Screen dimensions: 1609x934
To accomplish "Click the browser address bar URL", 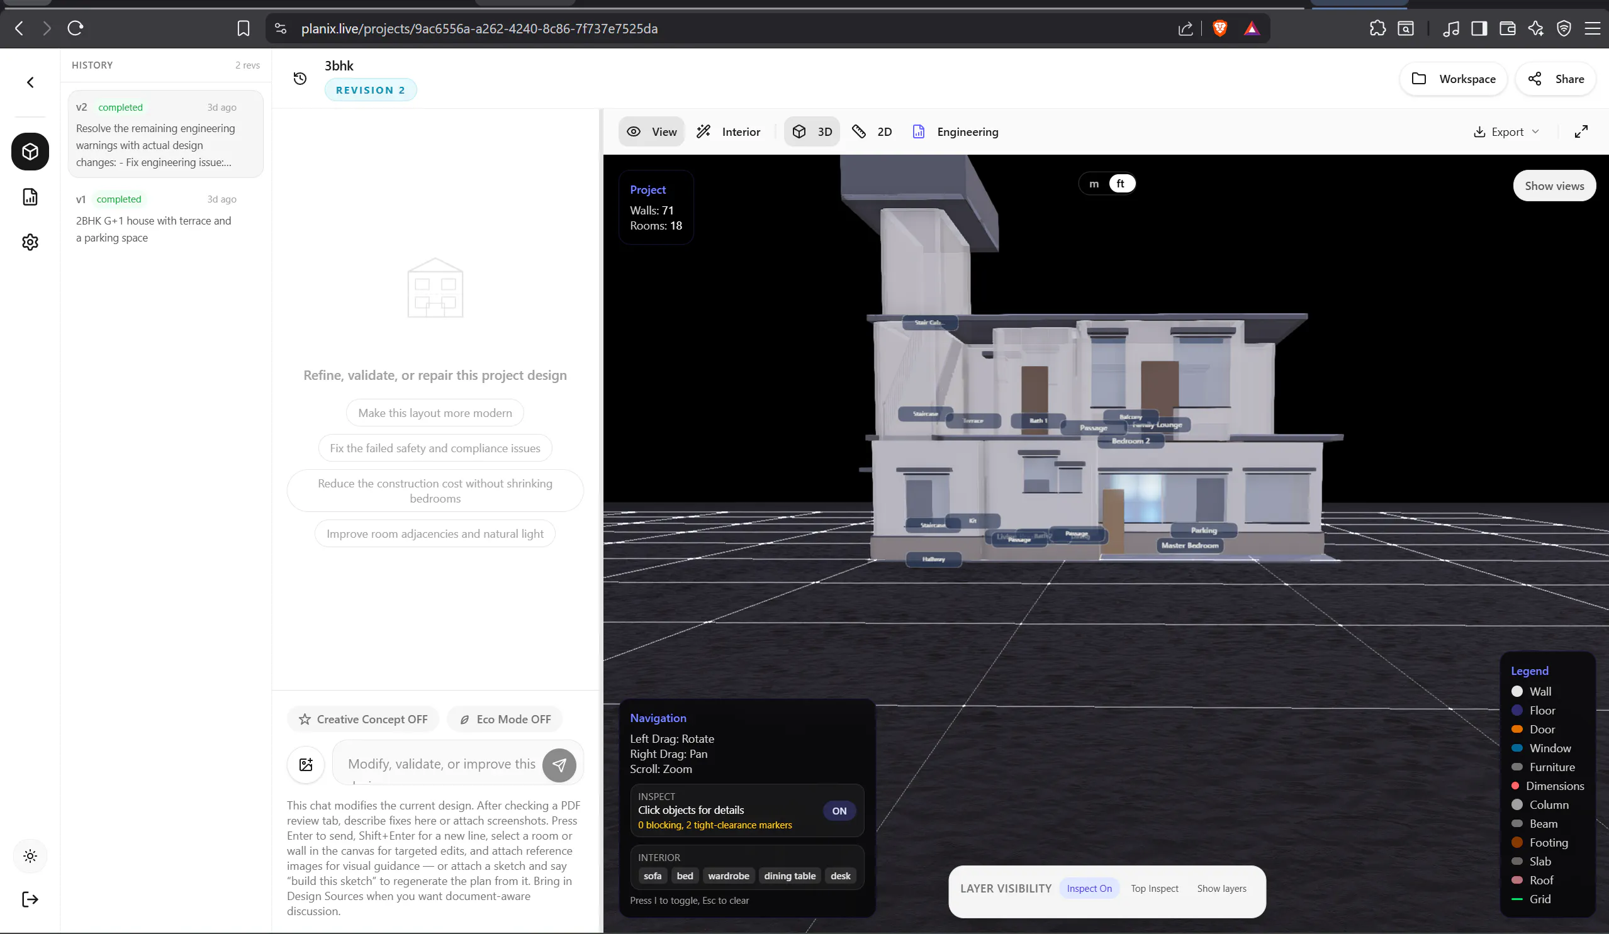I will pos(479,28).
